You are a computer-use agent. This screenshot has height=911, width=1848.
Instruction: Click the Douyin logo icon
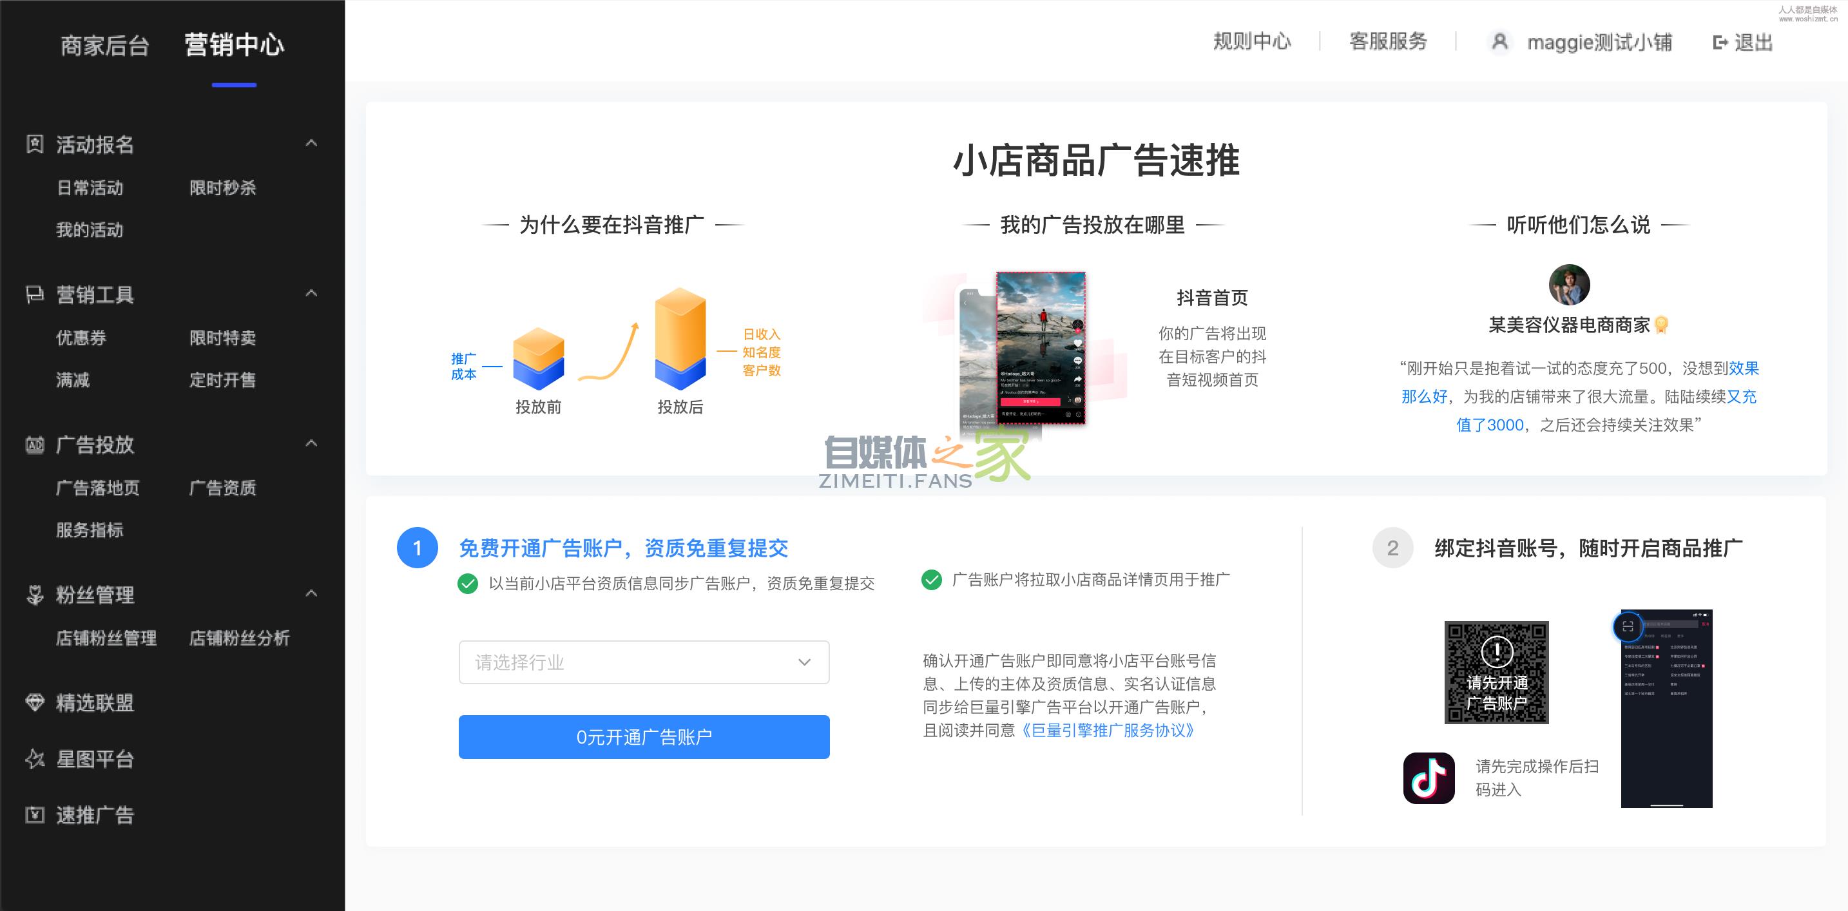point(1429,778)
